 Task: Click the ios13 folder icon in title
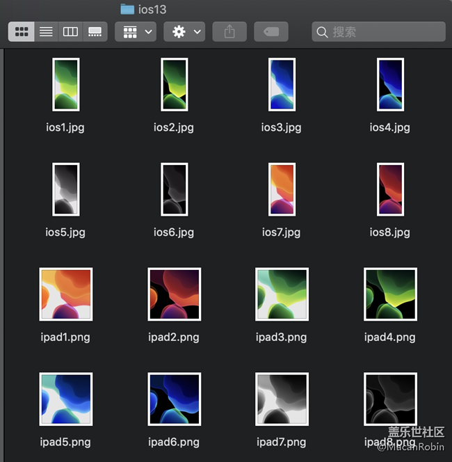[x=127, y=9]
